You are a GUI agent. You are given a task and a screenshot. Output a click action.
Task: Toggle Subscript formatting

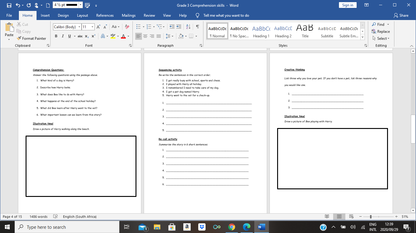(x=87, y=36)
